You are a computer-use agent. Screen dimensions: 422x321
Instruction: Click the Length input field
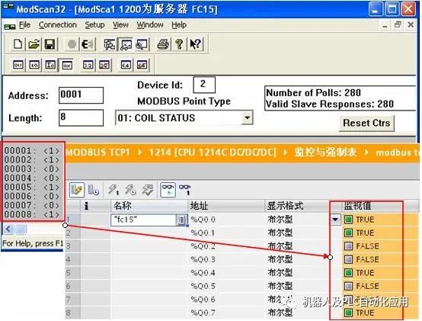tap(81, 117)
